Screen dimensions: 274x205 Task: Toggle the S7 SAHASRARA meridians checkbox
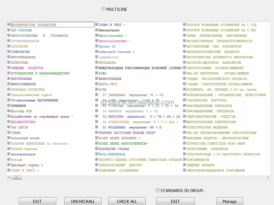(97, 95)
